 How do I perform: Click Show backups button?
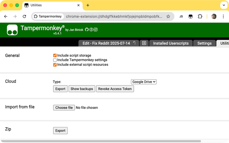click(x=82, y=89)
